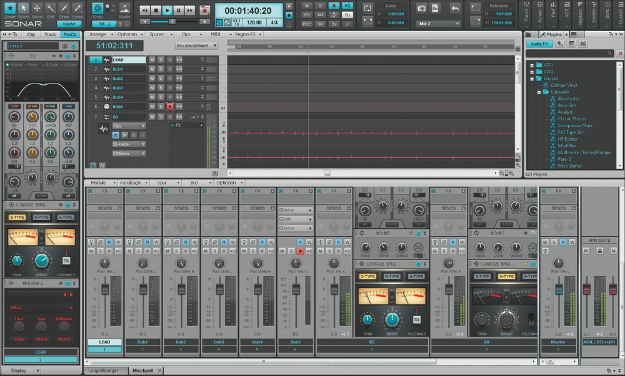The height and width of the screenshot is (376, 625).
Task: Click the LEAD channel volume fader
Action: tap(105, 289)
